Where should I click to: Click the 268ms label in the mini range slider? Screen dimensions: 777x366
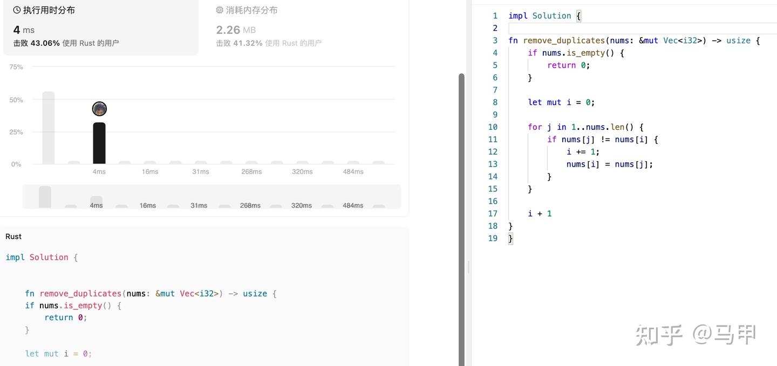pyautogui.click(x=250, y=205)
